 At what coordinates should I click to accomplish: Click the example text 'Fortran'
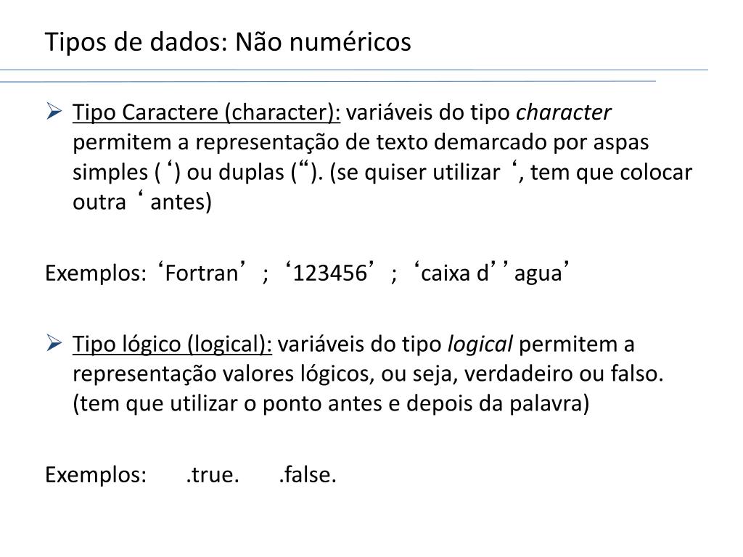point(202,272)
